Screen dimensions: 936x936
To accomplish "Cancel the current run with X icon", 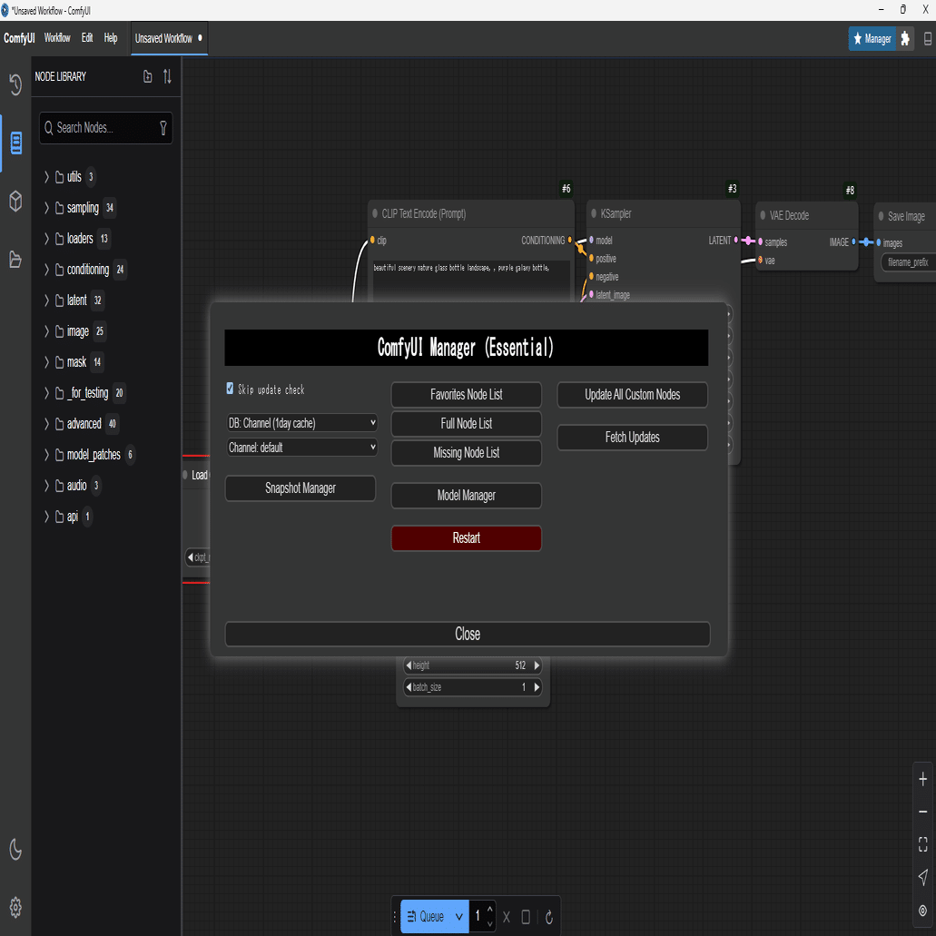I will coord(507,917).
